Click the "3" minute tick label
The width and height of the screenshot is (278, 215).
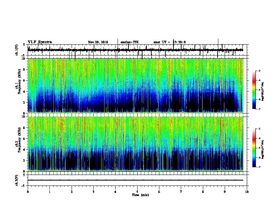[93, 192]
